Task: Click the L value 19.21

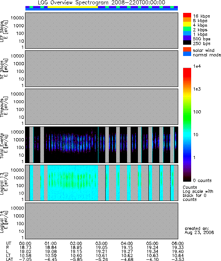Action: pyautogui.click(x=102, y=251)
